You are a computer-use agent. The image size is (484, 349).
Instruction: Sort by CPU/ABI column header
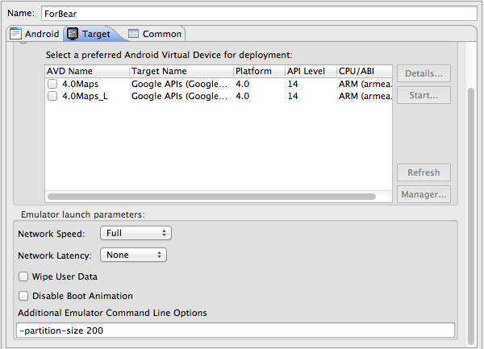click(x=365, y=71)
